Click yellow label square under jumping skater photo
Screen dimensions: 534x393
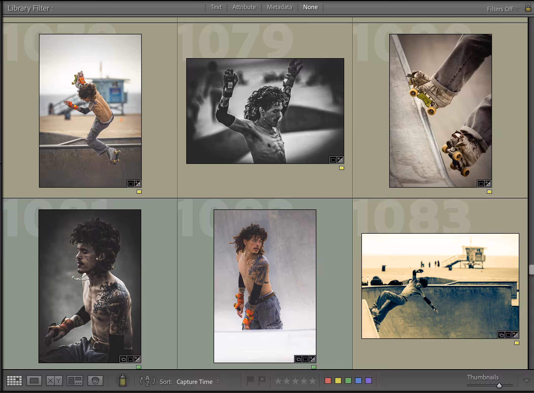pos(139,192)
